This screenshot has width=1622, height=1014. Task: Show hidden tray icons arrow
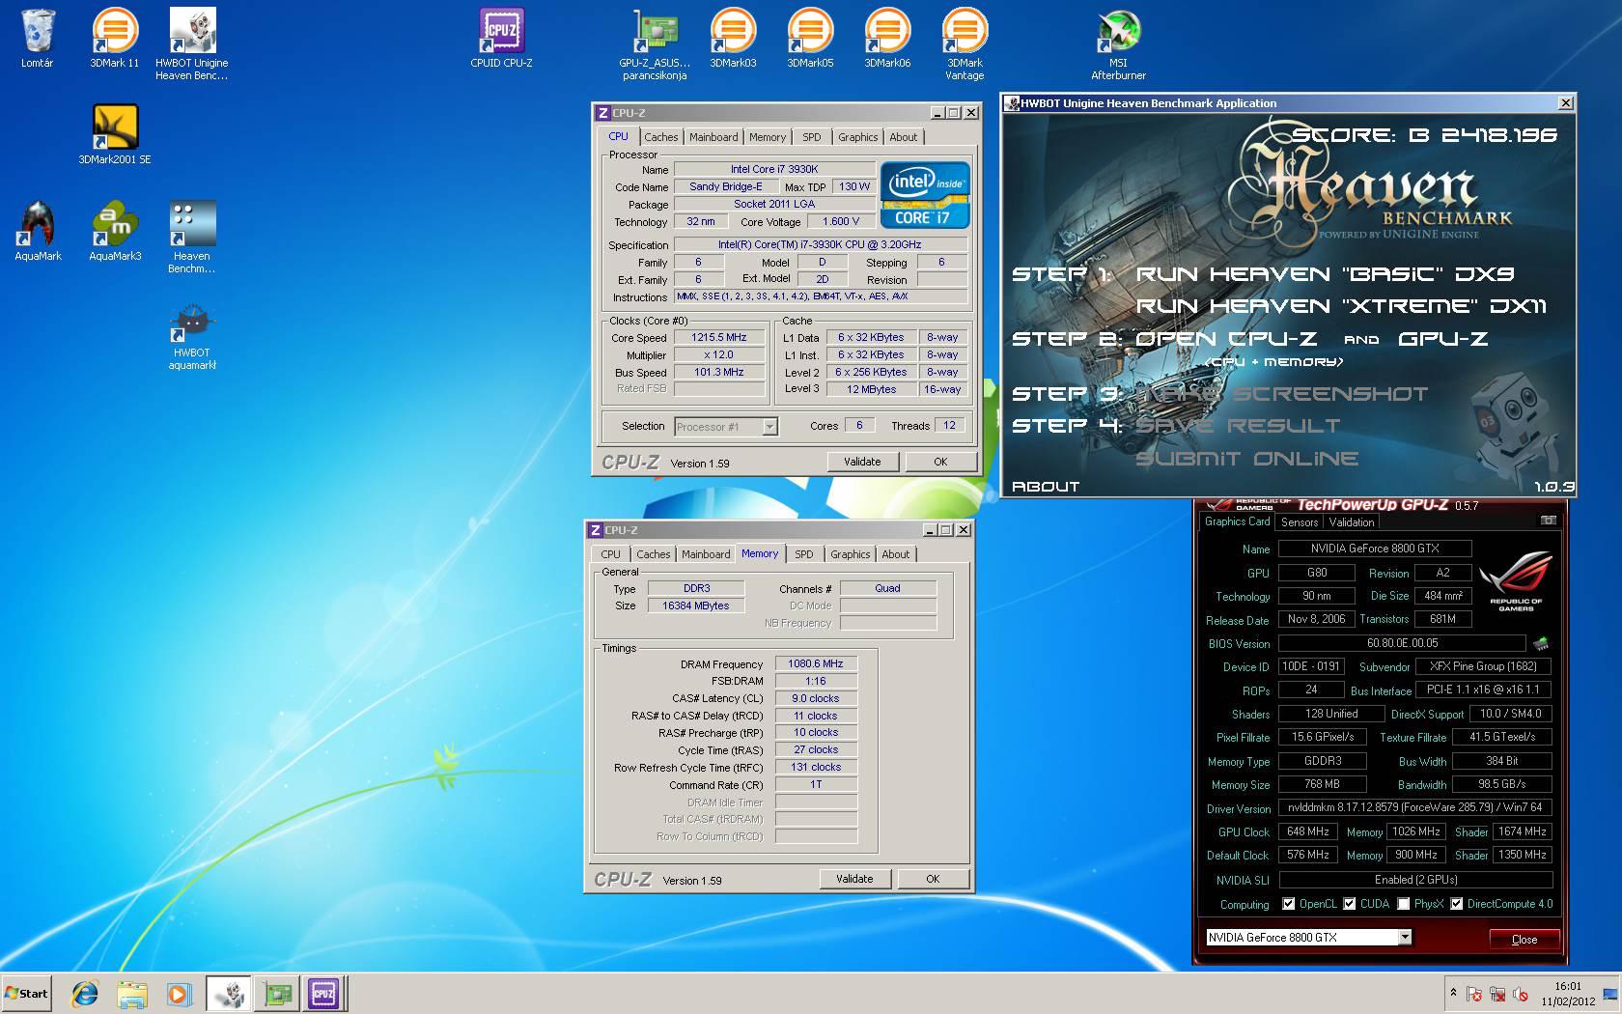pos(1453,993)
